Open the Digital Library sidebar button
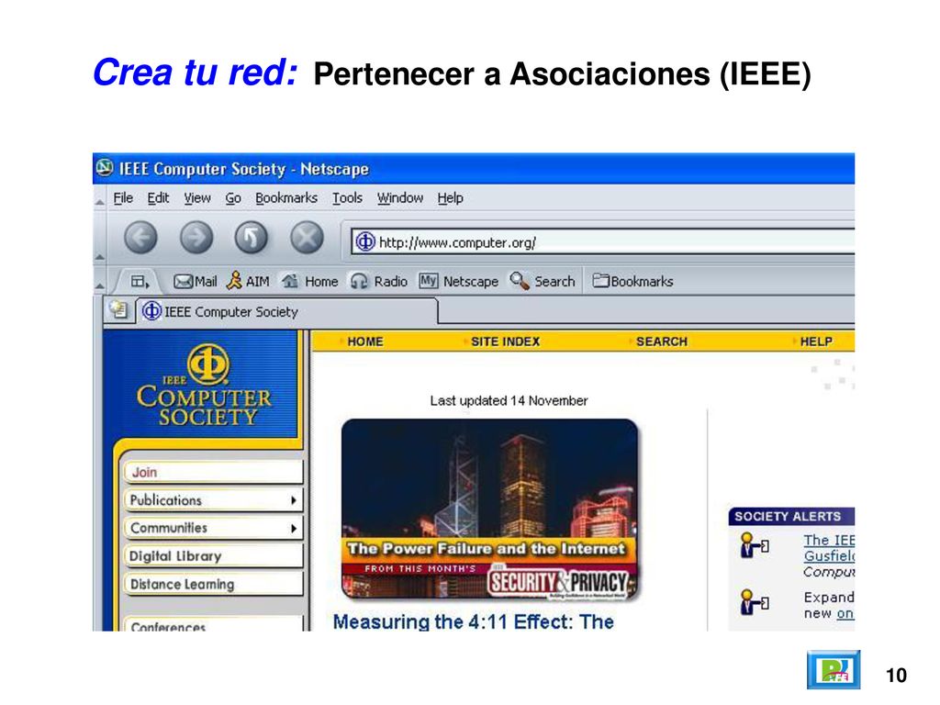The height and width of the screenshot is (705, 940). pyautogui.click(x=213, y=556)
